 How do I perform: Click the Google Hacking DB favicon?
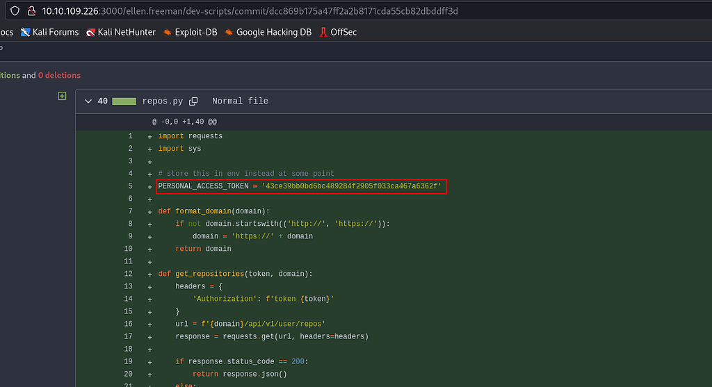[229, 32]
